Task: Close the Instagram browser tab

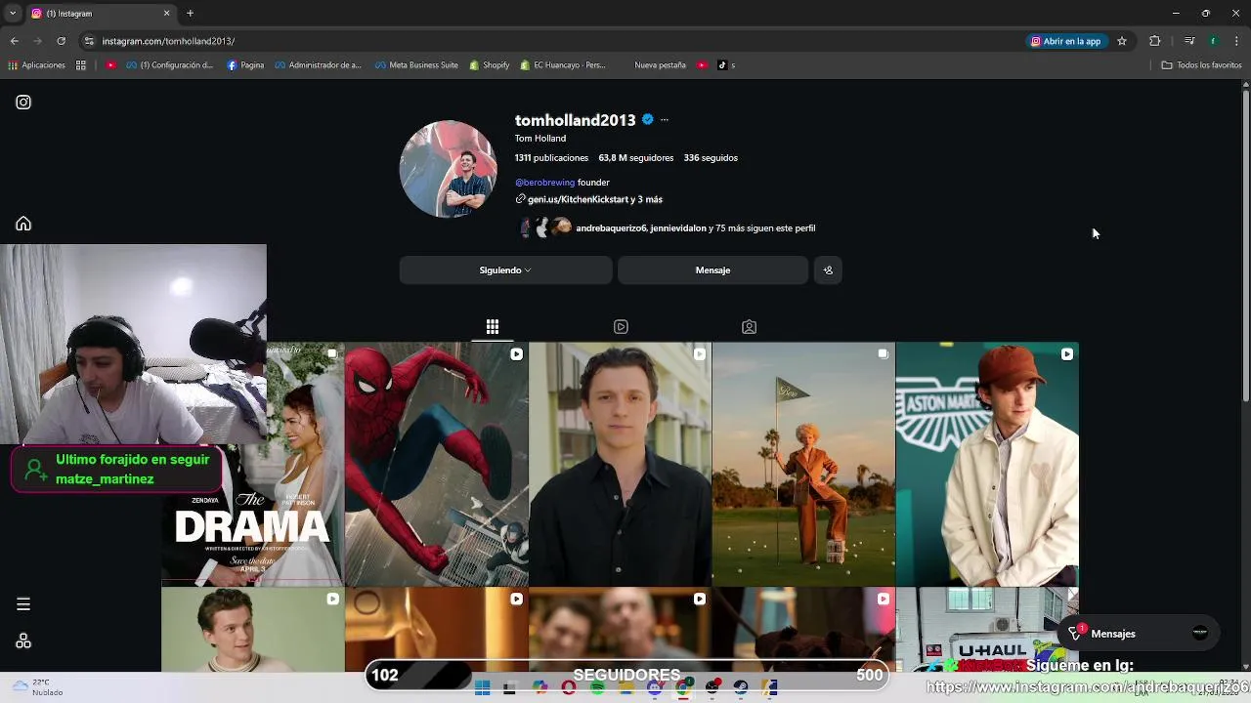Action: pos(166,14)
